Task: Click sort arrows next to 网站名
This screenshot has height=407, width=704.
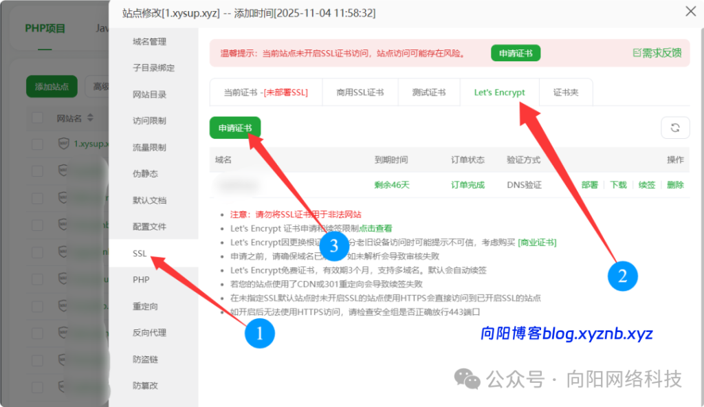Action: [x=90, y=118]
